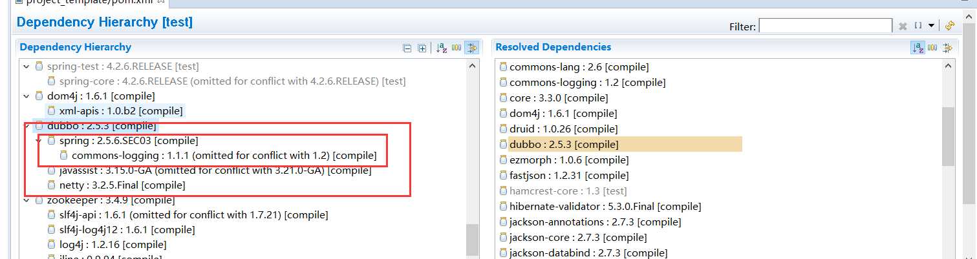Select commons-lang : 2.6 in Resolved Dependencies

[574, 67]
